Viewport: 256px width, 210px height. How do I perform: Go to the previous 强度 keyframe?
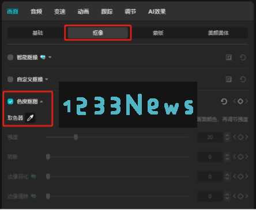pos(235,137)
